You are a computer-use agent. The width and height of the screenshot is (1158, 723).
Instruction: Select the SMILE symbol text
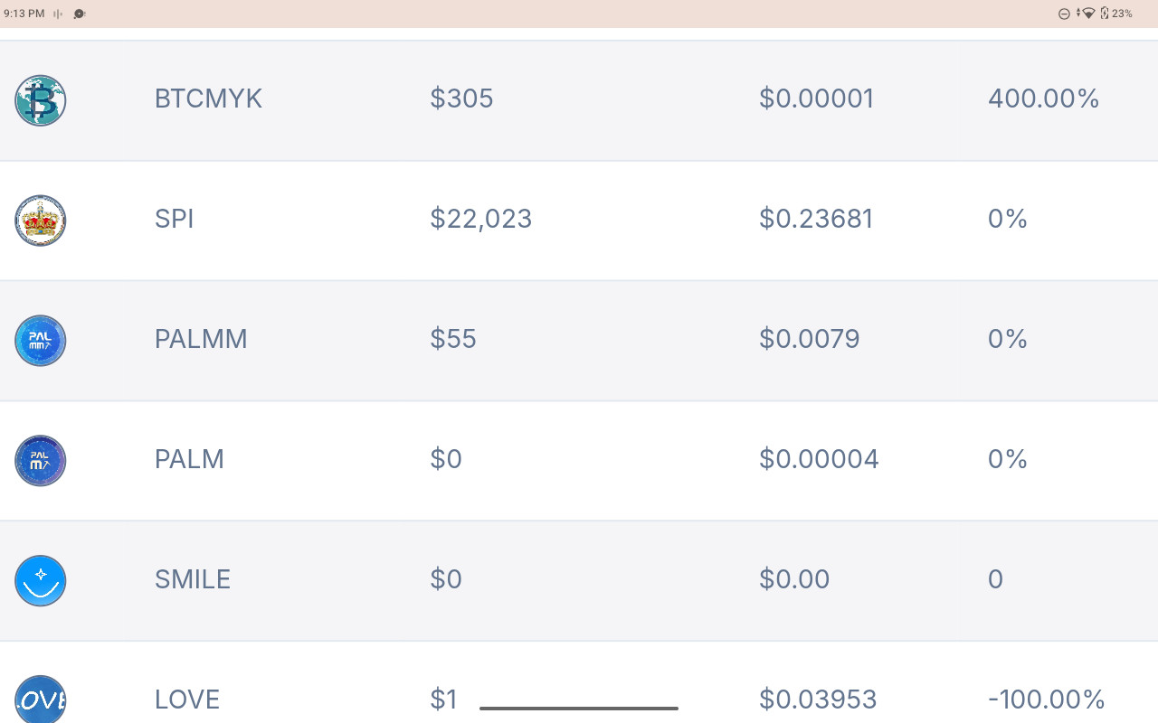(193, 579)
